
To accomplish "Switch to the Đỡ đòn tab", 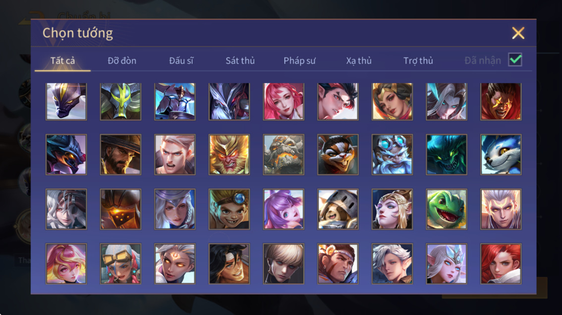I will 122,60.
